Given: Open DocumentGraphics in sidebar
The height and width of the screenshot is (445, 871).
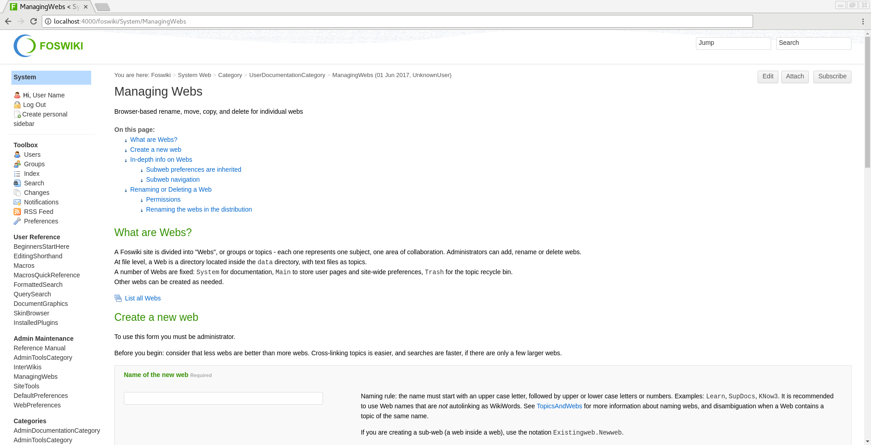Looking at the screenshot, I should click(x=41, y=304).
